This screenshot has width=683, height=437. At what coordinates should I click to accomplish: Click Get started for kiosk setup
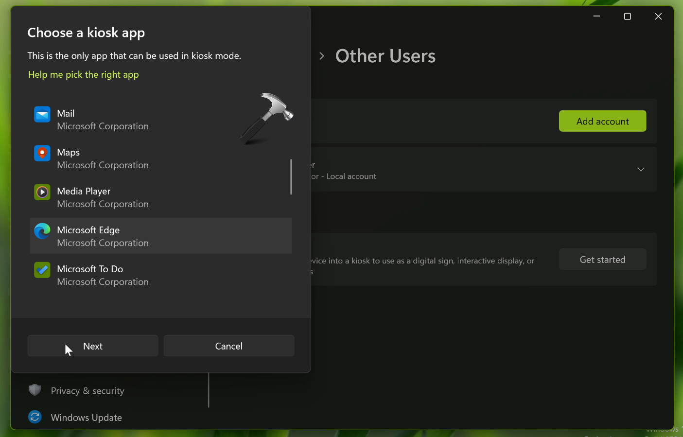(602, 260)
